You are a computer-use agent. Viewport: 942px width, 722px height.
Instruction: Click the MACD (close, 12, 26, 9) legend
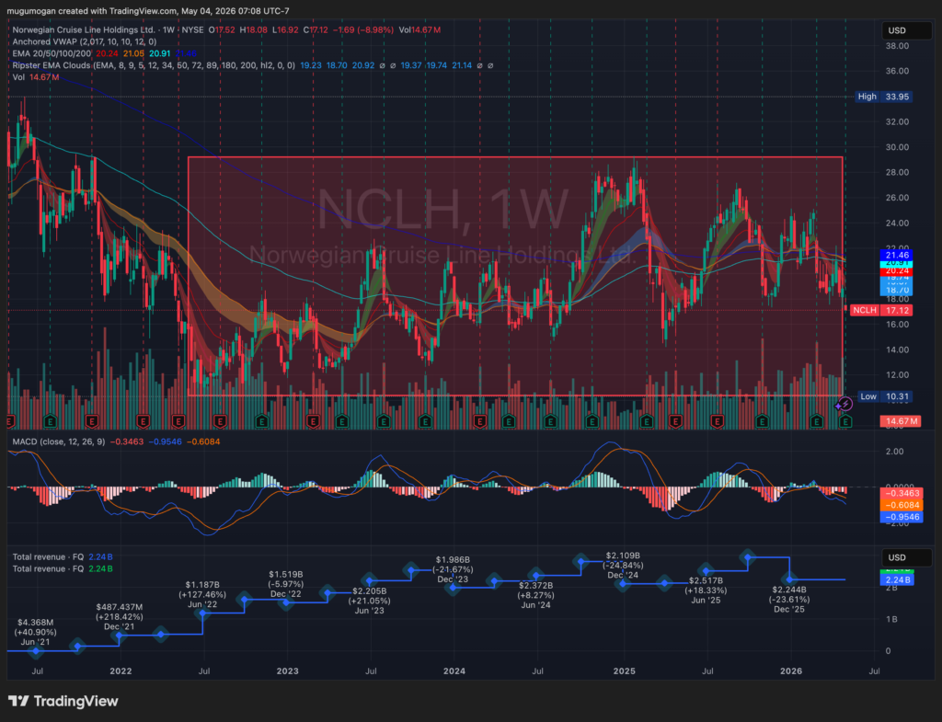click(59, 441)
